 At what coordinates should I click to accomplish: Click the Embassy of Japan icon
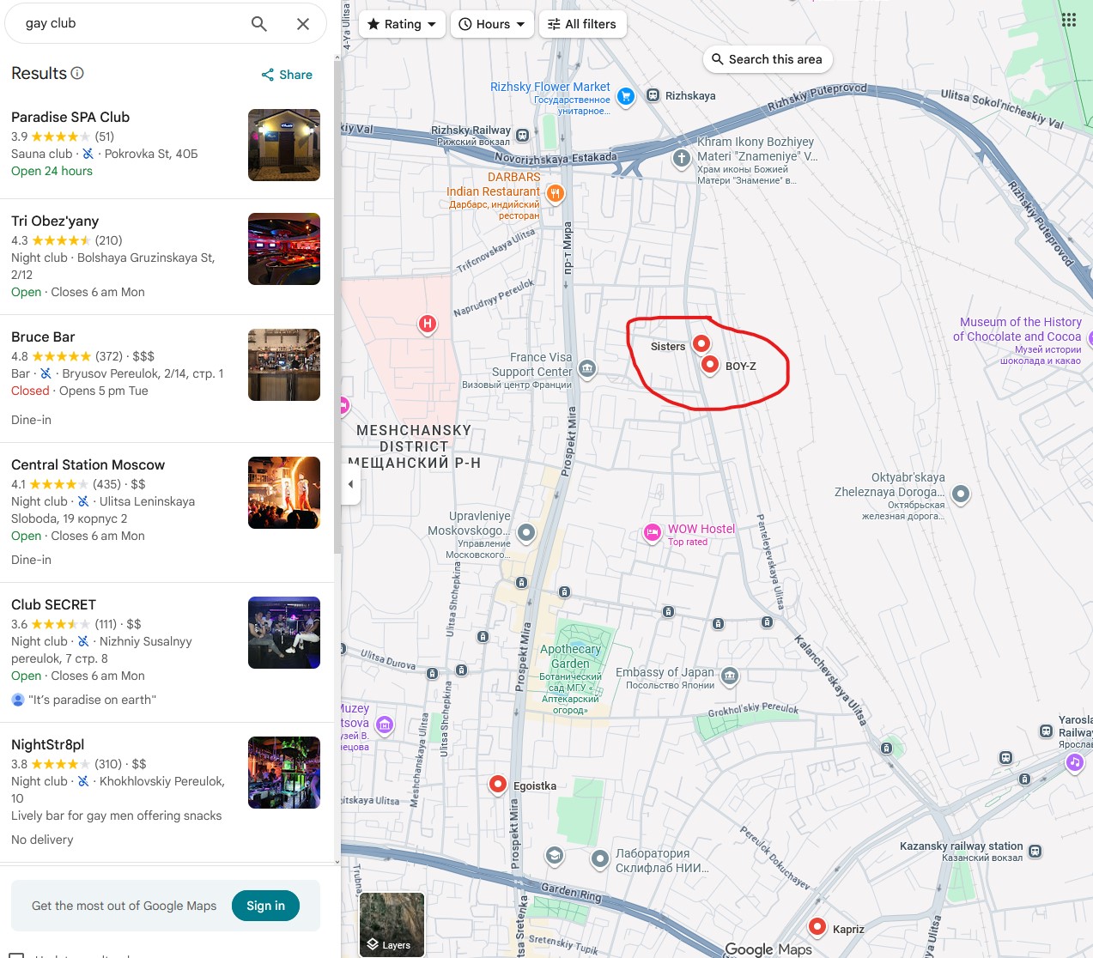pyautogui.click(x=729, y=676)
